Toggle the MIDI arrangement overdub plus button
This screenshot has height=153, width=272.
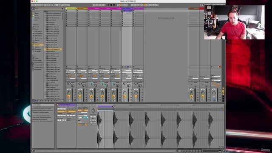click(x=118, y=5)
